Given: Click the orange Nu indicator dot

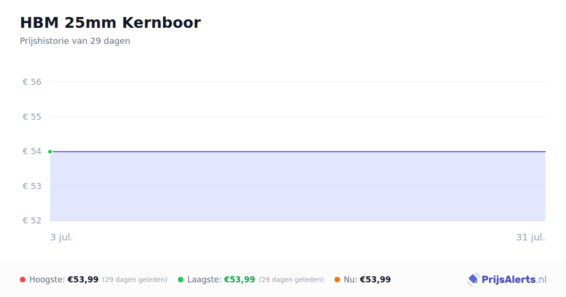Looking at the screenshot, I should [337, 280].
